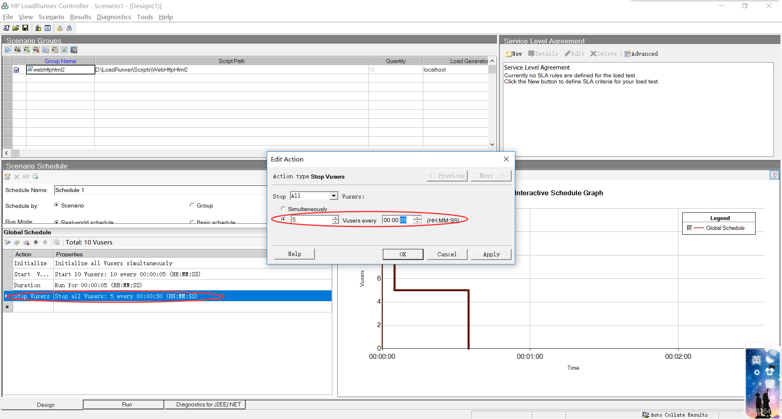Delete schedule with the gray X icon

coord(17,177)
